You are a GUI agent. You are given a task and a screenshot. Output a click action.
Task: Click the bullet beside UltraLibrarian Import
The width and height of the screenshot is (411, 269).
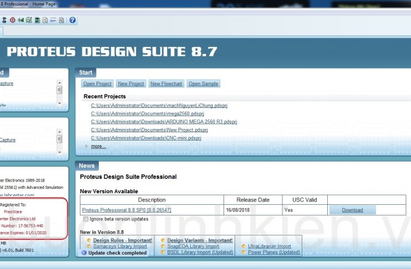click(x=243, y=246)
